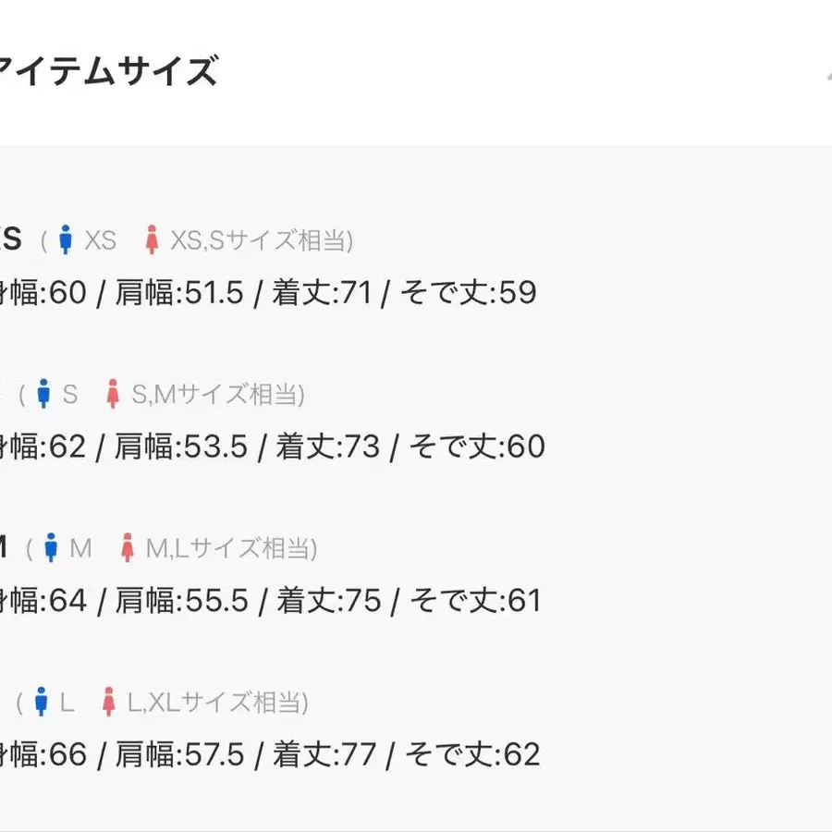Click the M,Lサイズ相当 women's size label
Viewport: 832px width, 832px height.
[x=232, y=548]
